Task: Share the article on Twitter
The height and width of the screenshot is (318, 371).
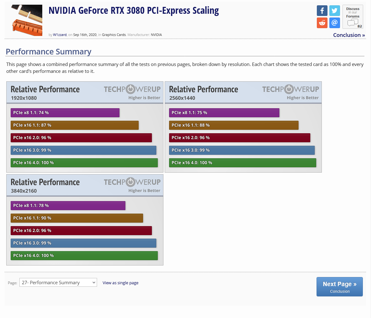Action: point(334,11)
